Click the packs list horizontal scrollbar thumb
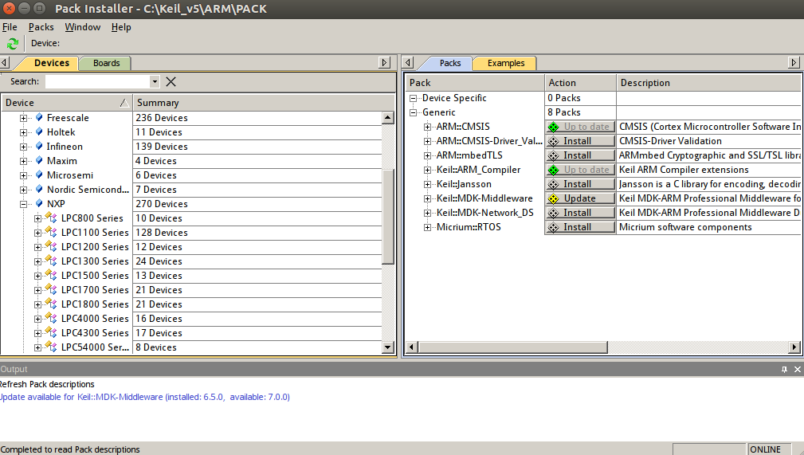The image size is (804, 455). [512, 347]
